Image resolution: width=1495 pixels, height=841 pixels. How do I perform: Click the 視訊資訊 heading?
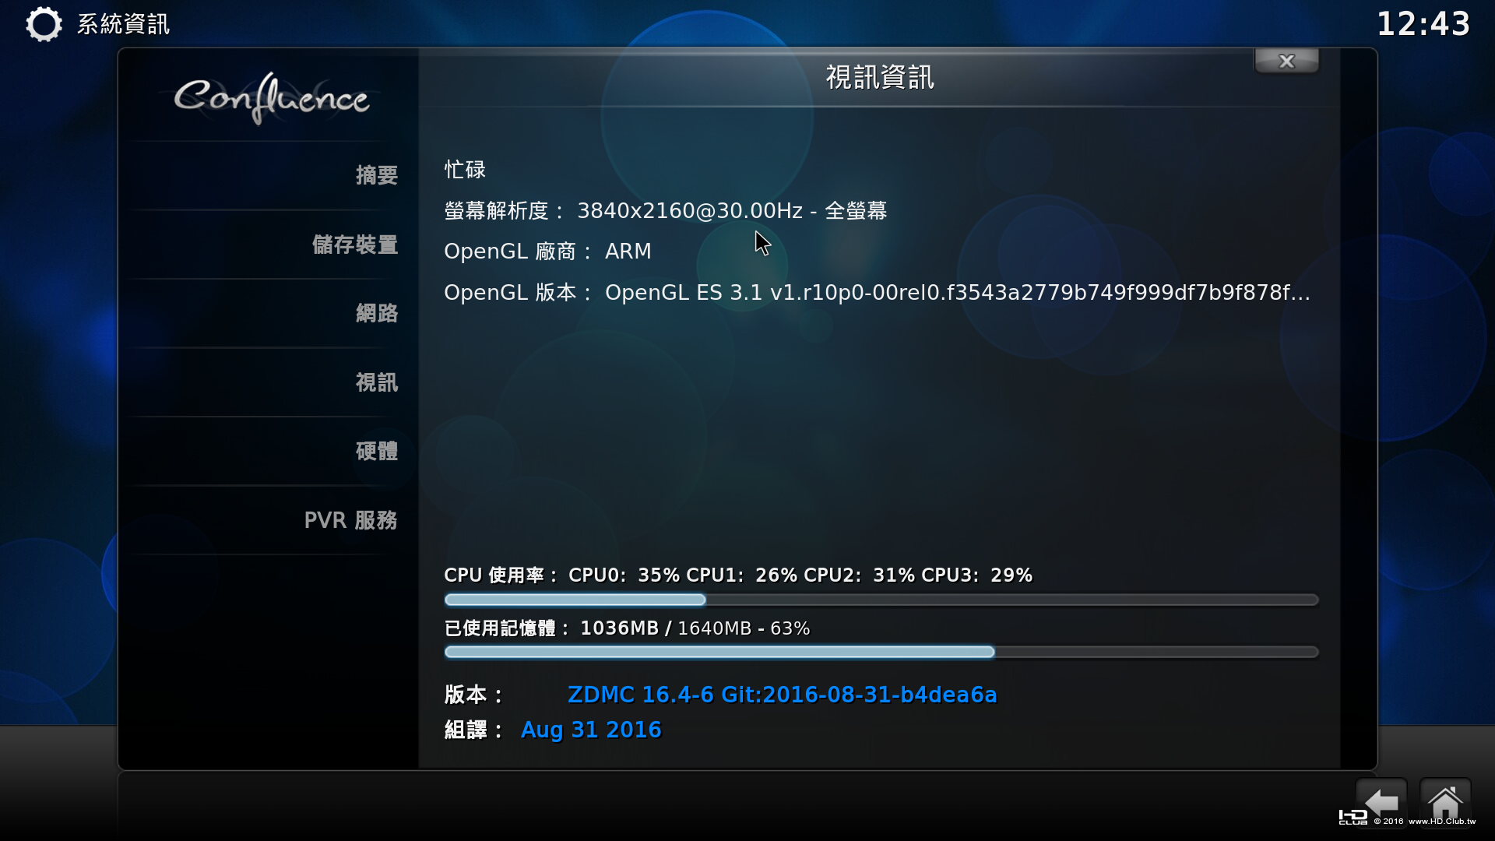pos(880,77)
